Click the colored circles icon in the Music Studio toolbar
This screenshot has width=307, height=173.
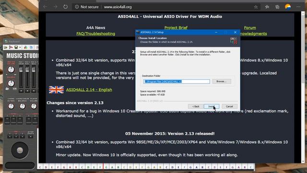coord(25,47)
